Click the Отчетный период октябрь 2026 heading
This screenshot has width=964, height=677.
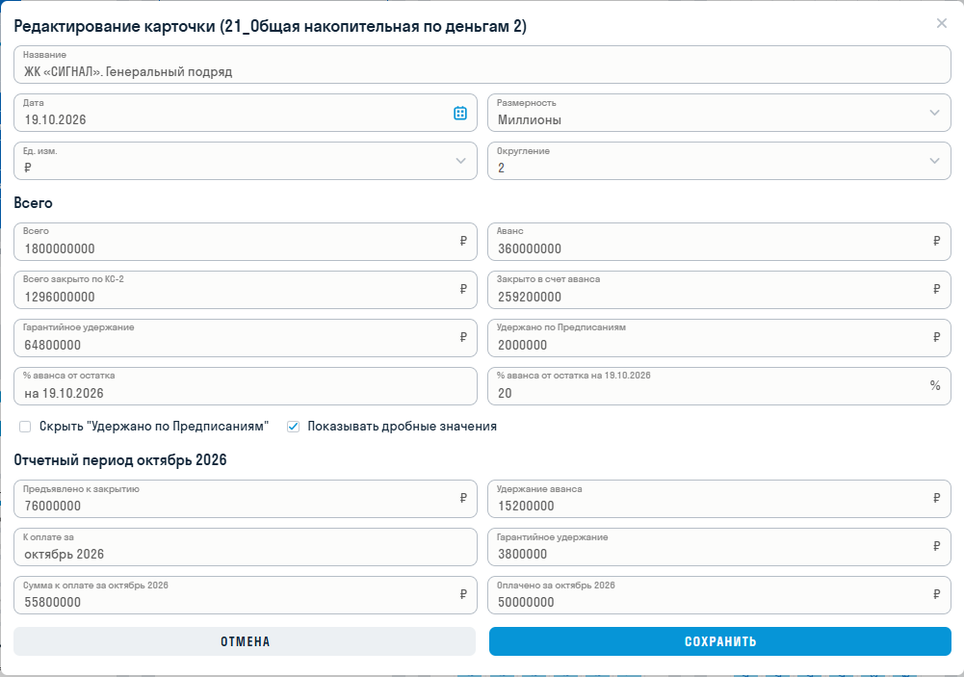(119, 460)
